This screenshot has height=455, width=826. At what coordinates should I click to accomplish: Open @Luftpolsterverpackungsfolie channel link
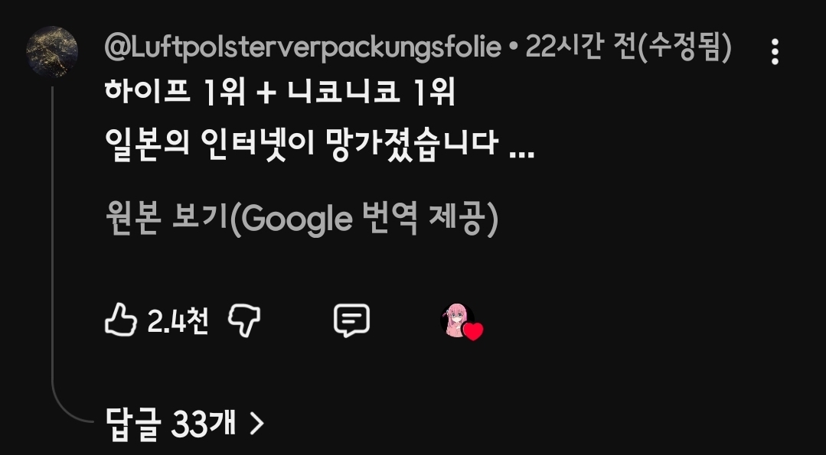point(303,48)
